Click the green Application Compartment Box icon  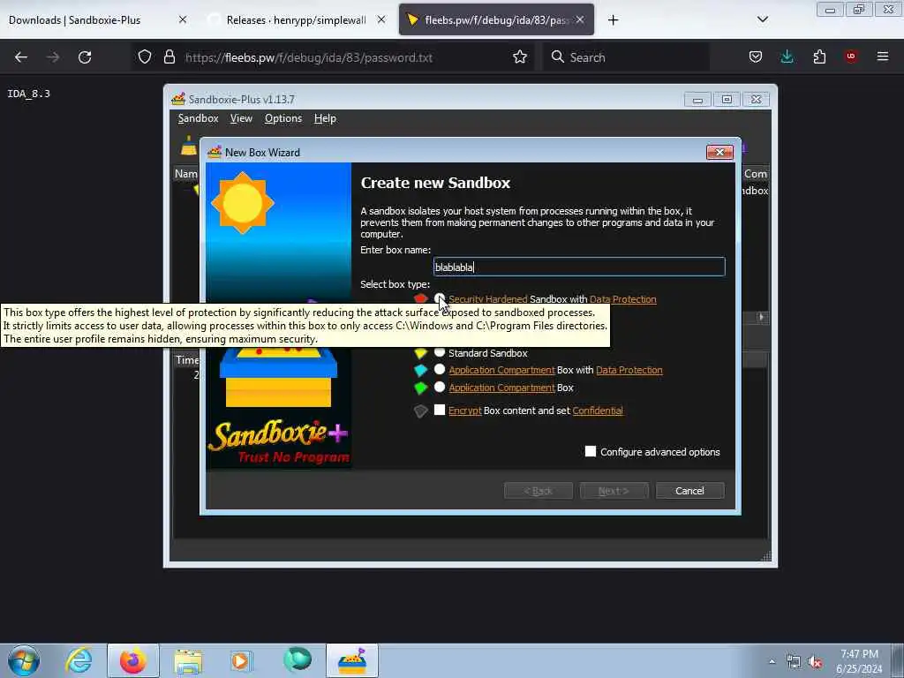420,388
